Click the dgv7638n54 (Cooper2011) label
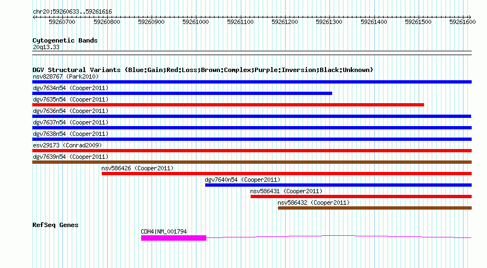The image size is (487, 268). (x=71, y=134)
